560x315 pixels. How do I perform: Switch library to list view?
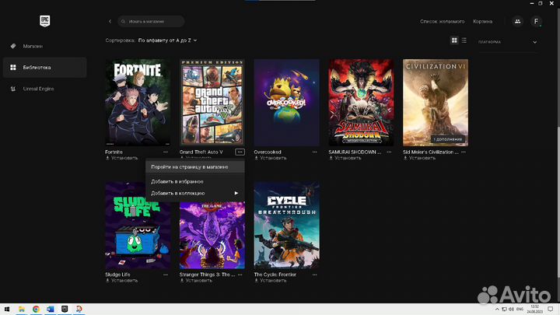[464, 40]
